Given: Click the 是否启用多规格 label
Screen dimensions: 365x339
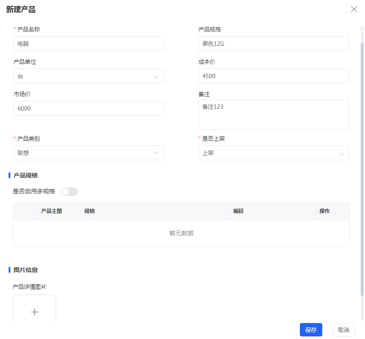Looking at the screenshot, I should click(34, 191).
